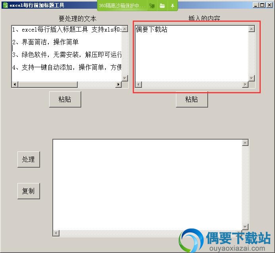Click the 处理 process button

[29, 159]
